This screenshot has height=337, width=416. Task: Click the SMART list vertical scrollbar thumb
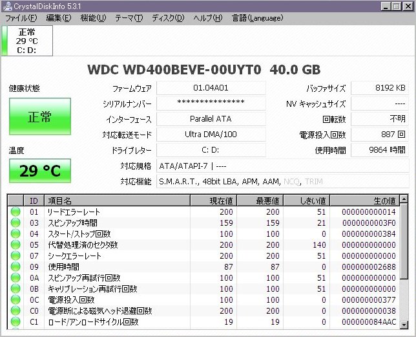(x=404, y=241)
